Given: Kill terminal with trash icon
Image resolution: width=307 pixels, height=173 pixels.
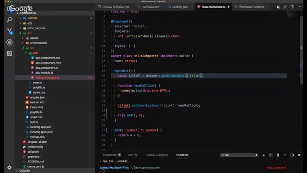Looking at the screenshot, I should pos(278,155).
